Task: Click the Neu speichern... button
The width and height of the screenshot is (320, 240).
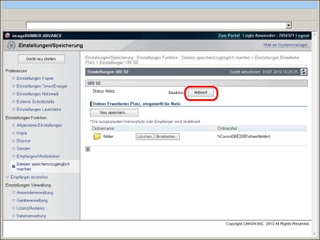Action: click(114, 113)
